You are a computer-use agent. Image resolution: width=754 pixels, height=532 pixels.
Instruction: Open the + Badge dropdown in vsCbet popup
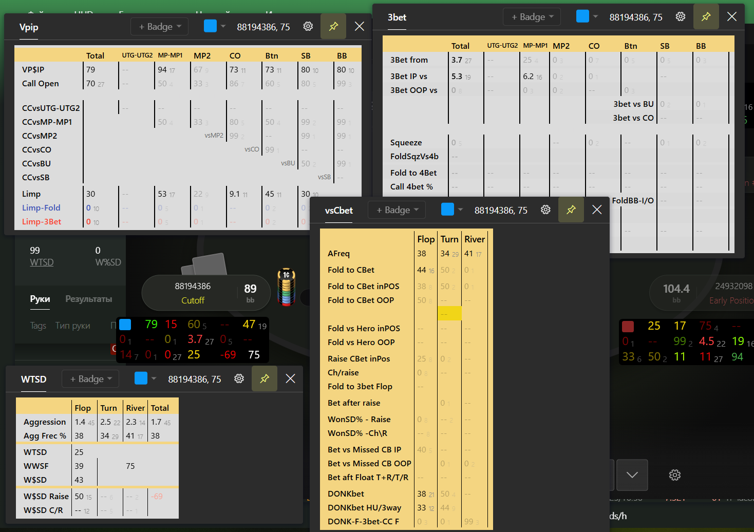397,210
